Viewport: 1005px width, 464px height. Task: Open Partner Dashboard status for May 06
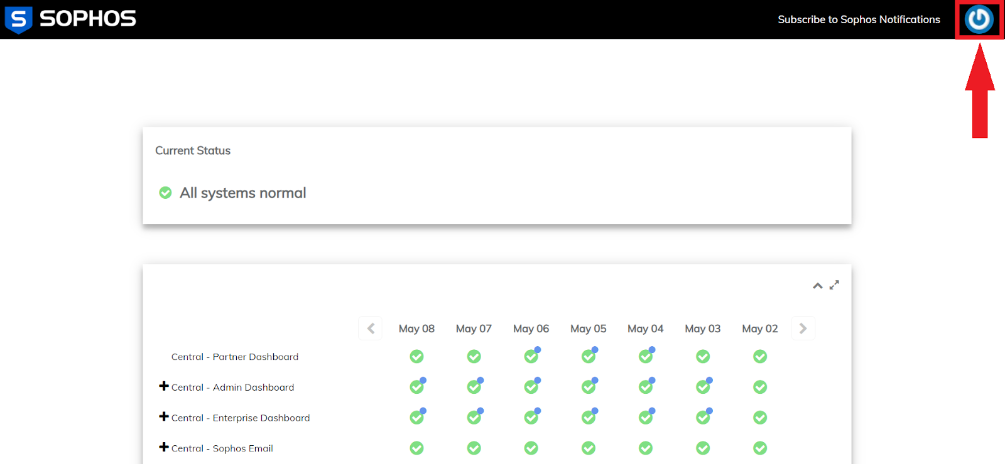[x=531, y=356]
